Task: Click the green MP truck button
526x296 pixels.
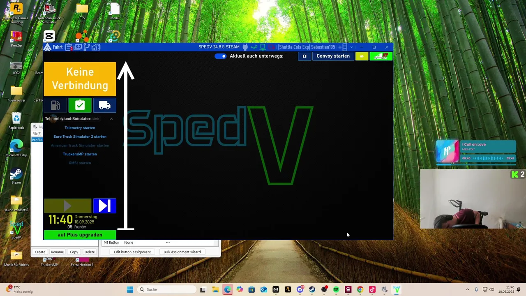Action: point(381,56)
